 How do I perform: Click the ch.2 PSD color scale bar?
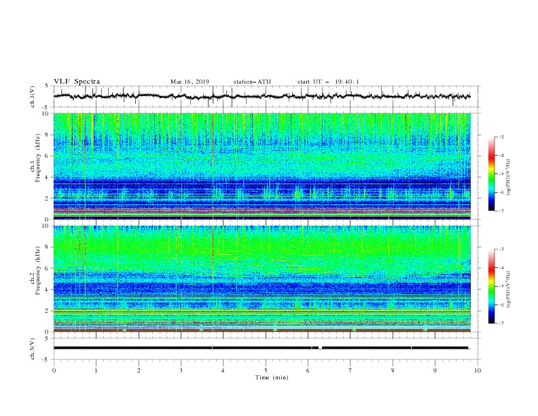pyautogui.click(x=491, y=286)
